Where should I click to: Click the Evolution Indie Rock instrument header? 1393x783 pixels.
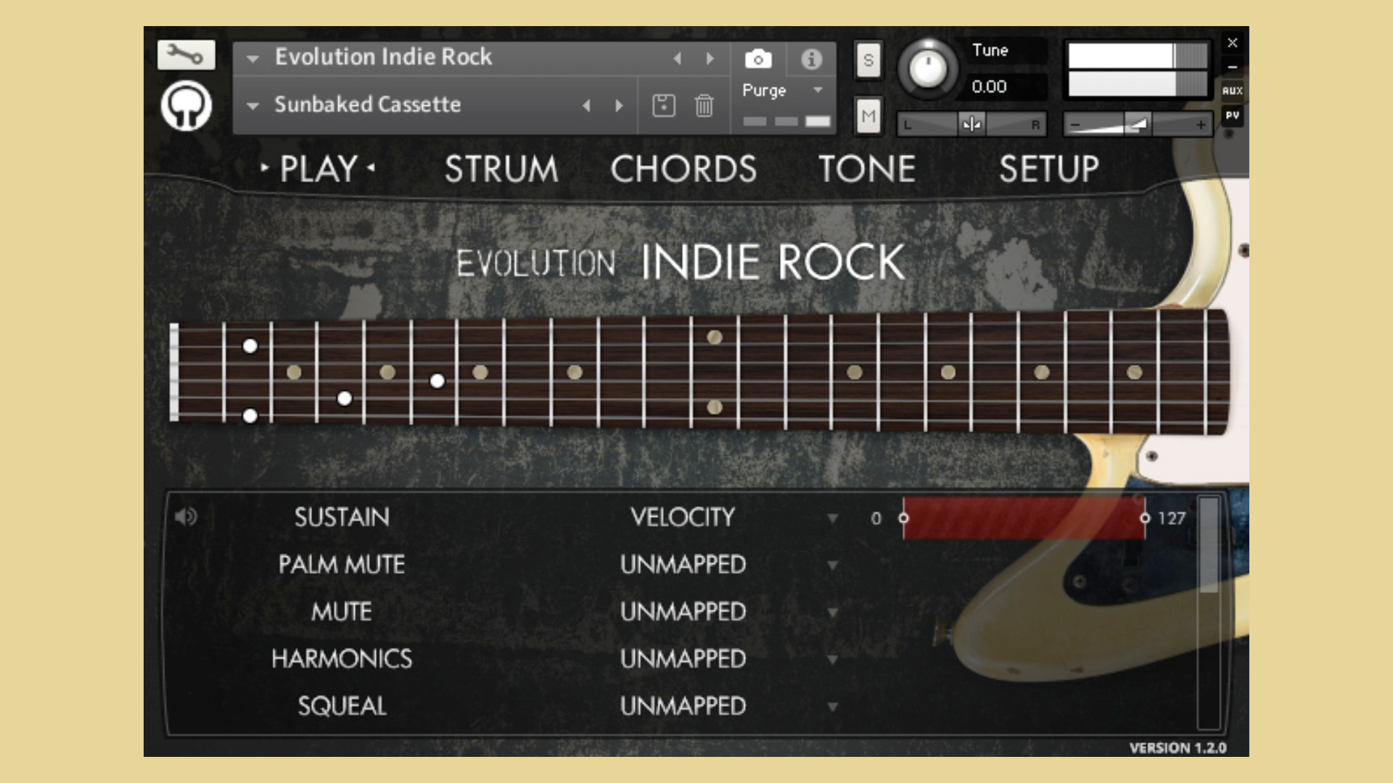coord(385,58)
